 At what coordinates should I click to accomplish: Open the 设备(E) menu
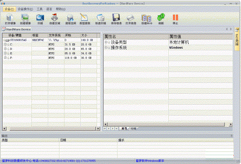(x=8, y=8)
